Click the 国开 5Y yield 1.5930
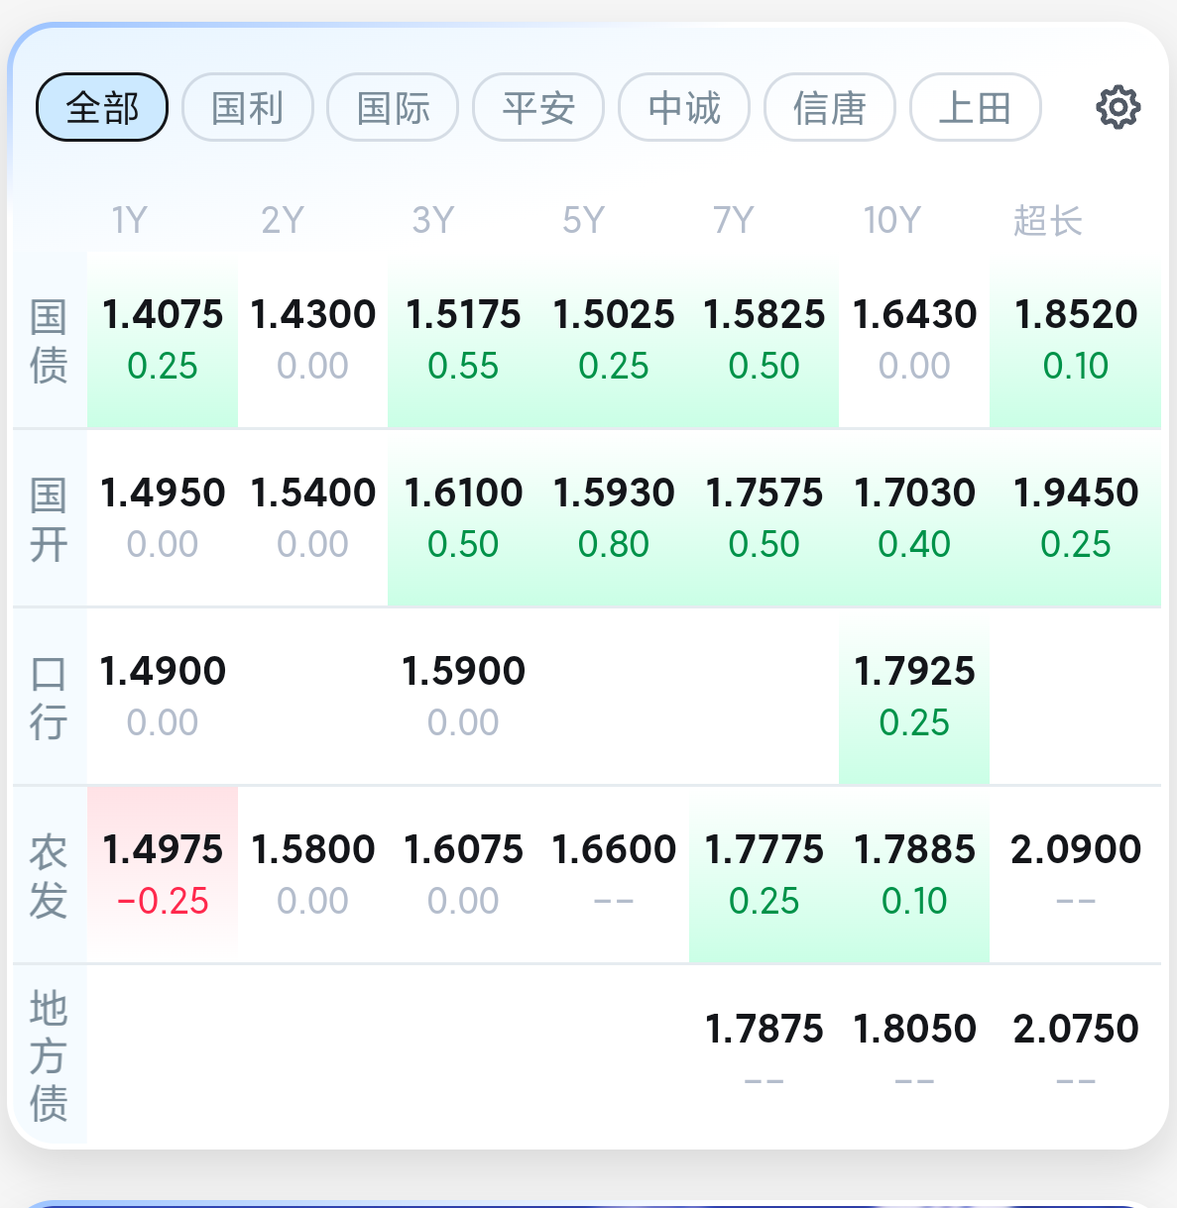The height and width of the screenshot is (1208, 1177). tap(614, 518)
